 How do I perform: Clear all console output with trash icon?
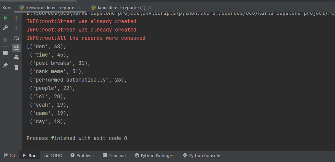tap(16, 68)
